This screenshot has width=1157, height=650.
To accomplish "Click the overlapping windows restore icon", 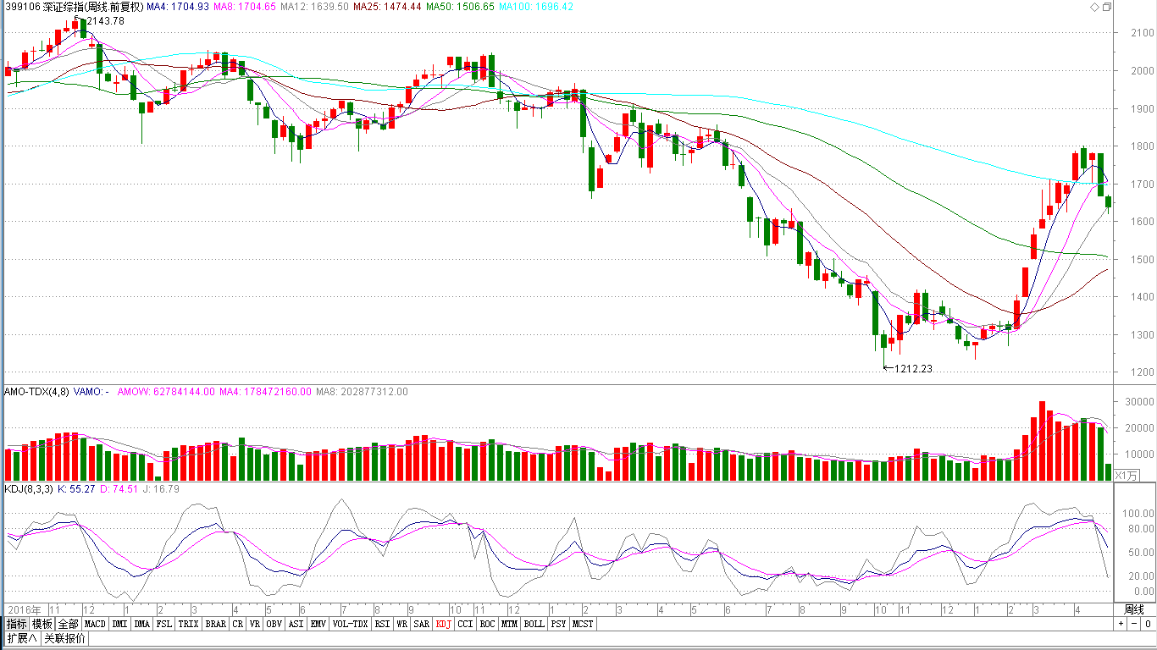I will [1106, 7].
